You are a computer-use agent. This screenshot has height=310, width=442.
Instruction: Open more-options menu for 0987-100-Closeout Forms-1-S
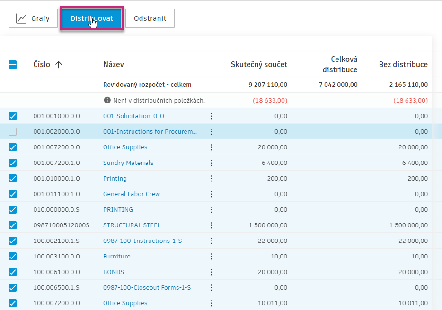click(x=212, y=287)
